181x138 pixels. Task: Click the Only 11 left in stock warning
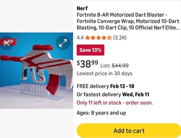tap(115, 102)
